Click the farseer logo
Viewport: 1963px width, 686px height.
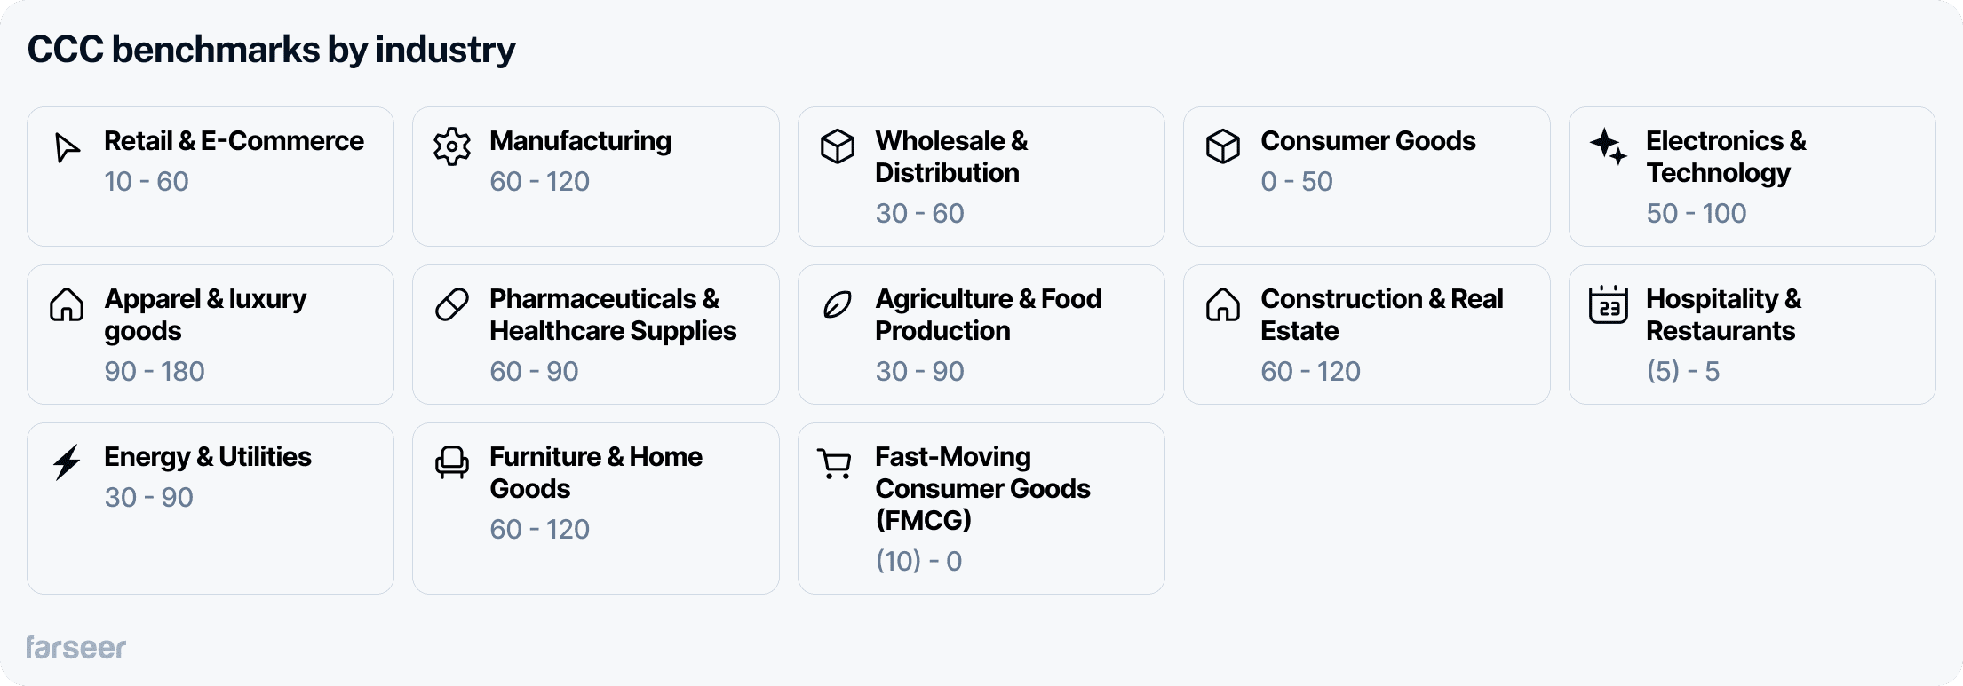tap(75, 648)
